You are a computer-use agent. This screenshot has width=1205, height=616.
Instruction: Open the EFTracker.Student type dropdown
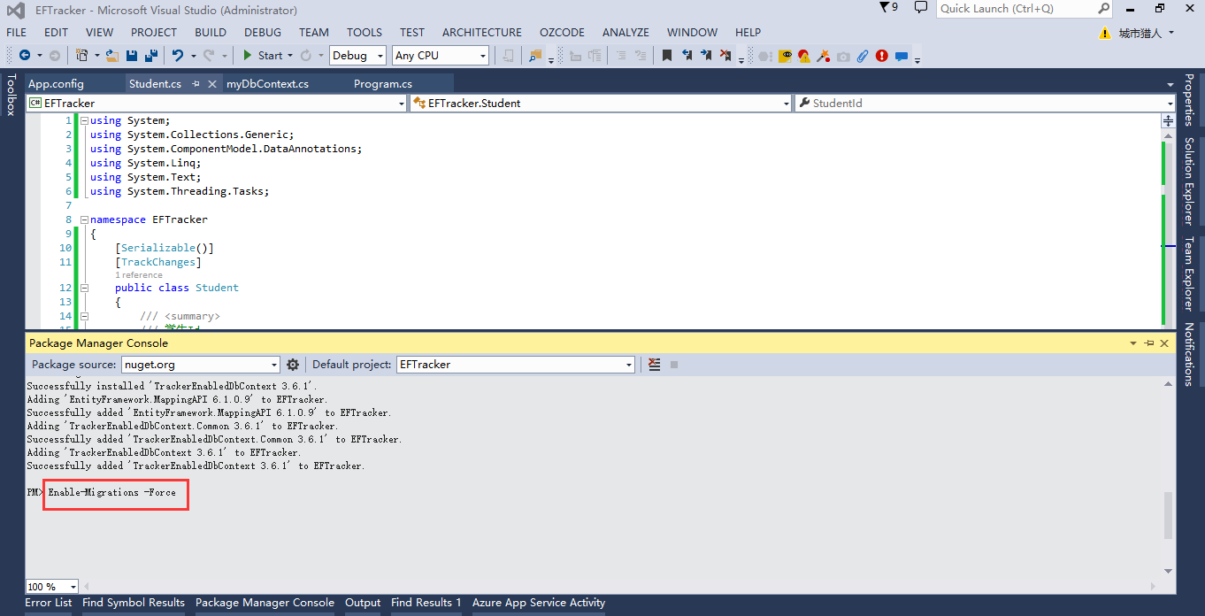[787, 104]
